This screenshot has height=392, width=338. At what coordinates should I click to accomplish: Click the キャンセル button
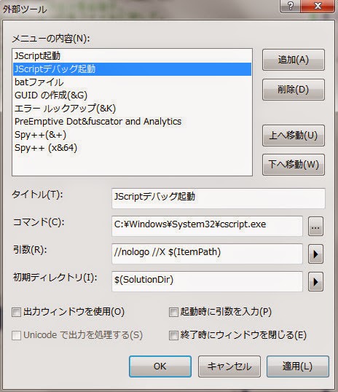(x=229, y=366)
